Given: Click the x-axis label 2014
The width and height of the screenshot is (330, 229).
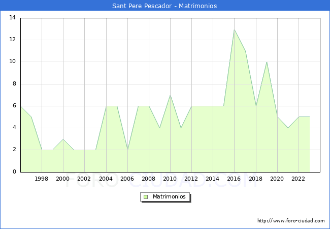Looking at the screenshot, I should (213, 179).
